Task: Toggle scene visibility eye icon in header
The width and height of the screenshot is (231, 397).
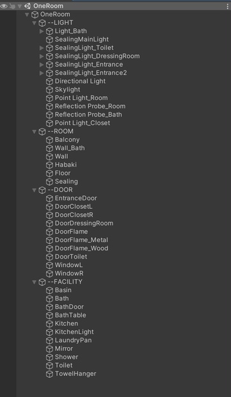Action: (4, 6)
